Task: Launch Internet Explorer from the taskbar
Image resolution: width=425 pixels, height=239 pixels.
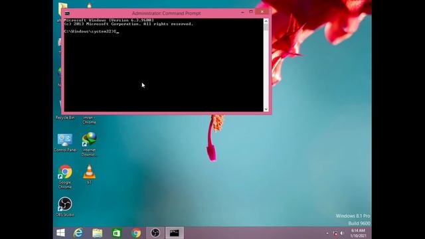Action: coord(78,233)
